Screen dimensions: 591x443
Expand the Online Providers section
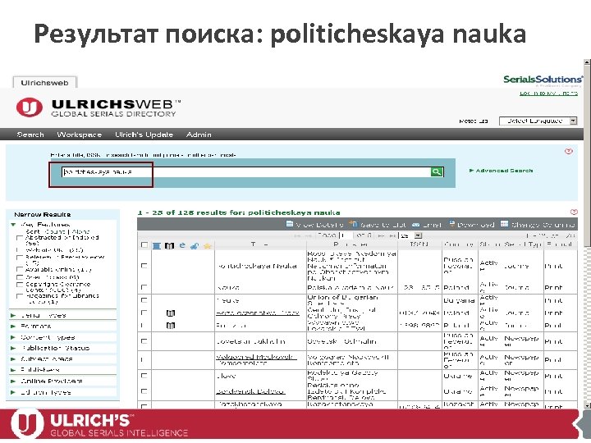[14, 381]
